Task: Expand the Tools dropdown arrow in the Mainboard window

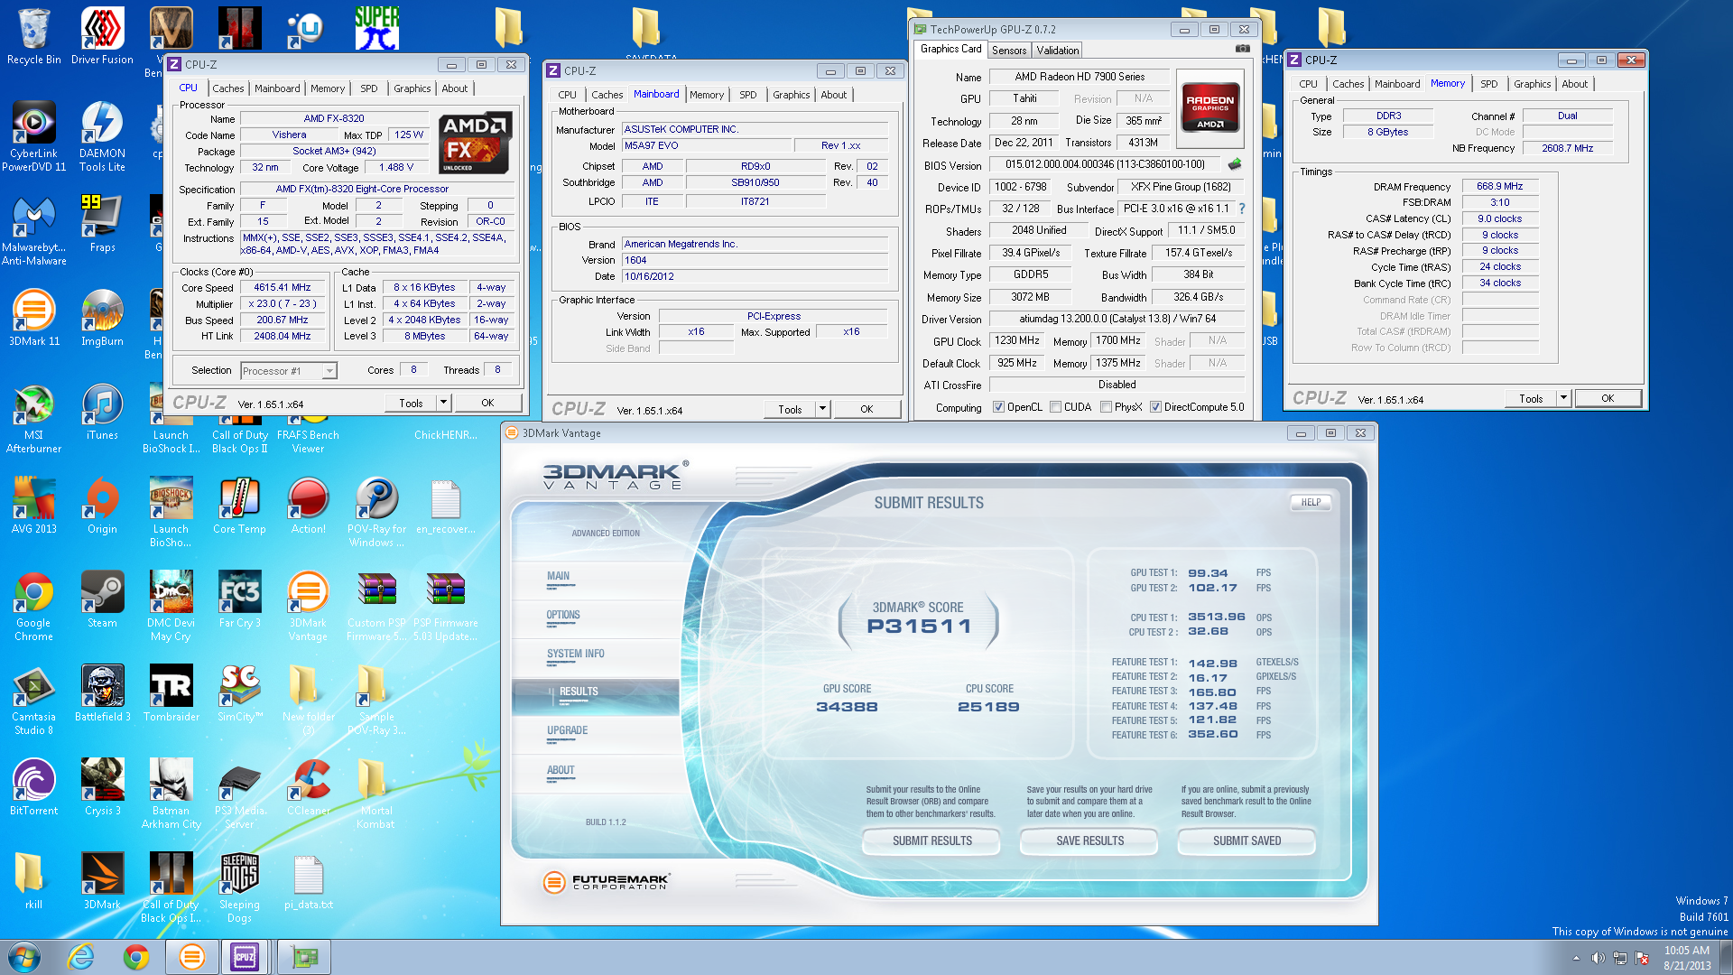Action: coord(822,409)
